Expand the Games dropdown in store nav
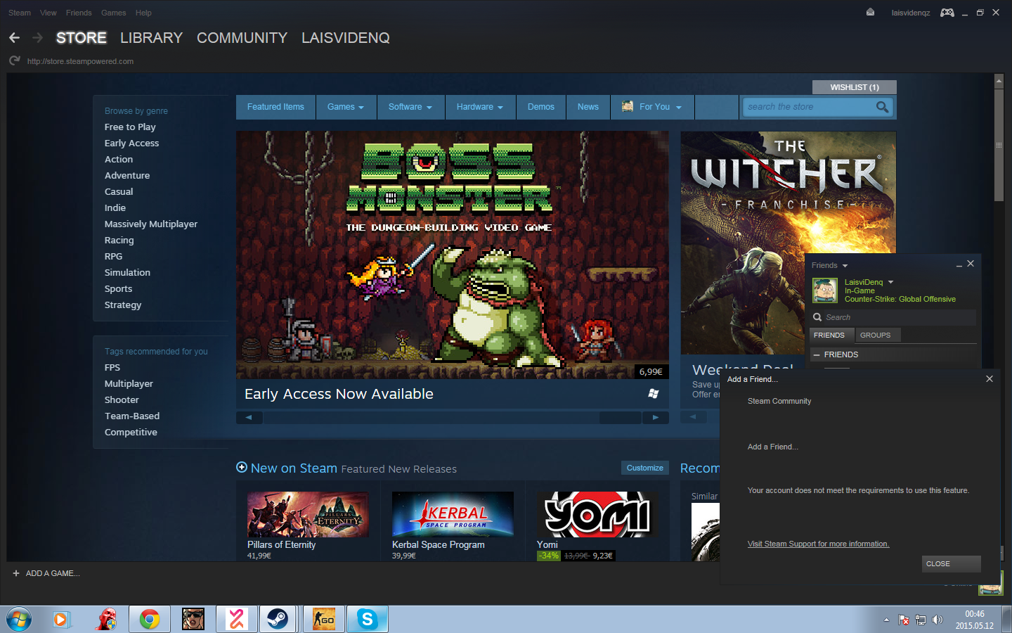The height and width of the screenshot is (633, 1012). pos(346,107)
